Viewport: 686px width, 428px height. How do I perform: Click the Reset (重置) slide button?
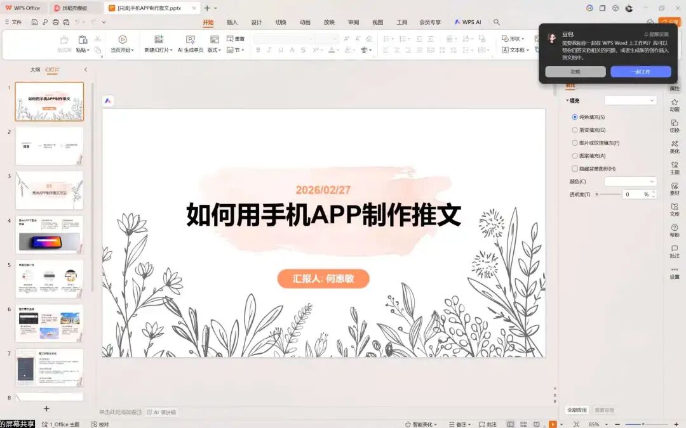pyautogui.click(x=236, y=39)
